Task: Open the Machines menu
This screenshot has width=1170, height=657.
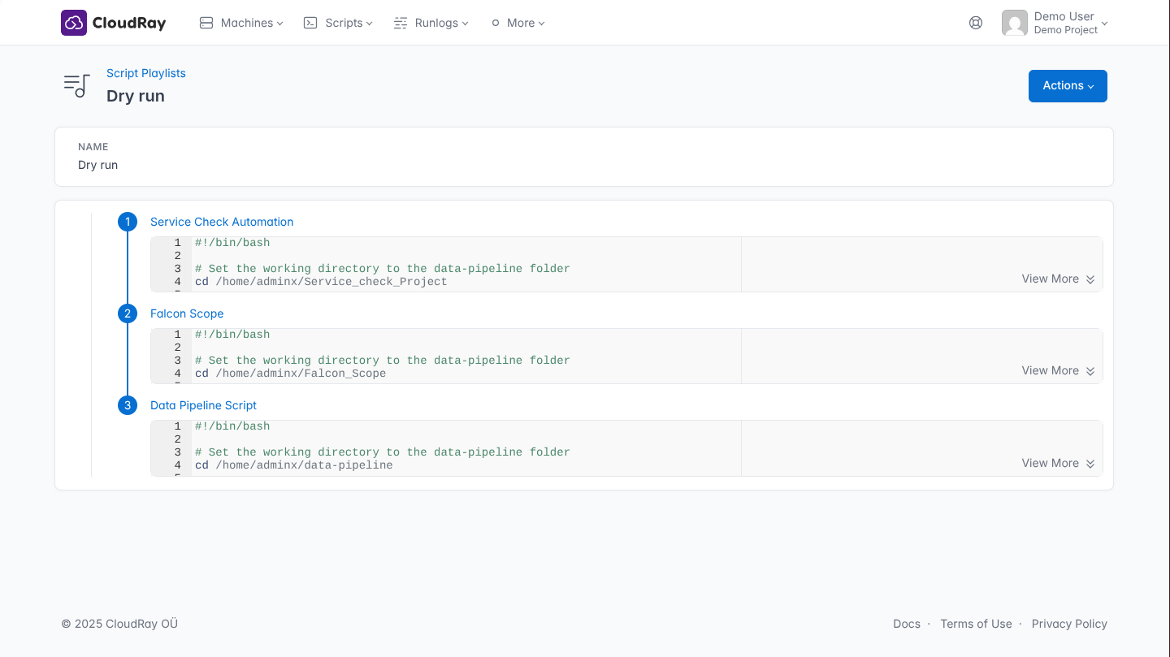Action: [x=241, y=23]
